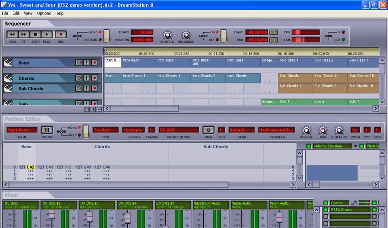388x228 pixels.
Task: Click the Bass track piano icon
Action: [x=8, y=62]
